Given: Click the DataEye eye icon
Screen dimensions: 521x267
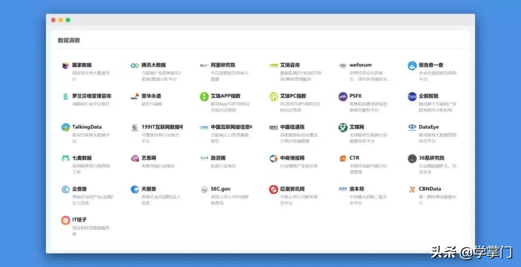Looking at the screenshot, I should [x=412, y=127].
